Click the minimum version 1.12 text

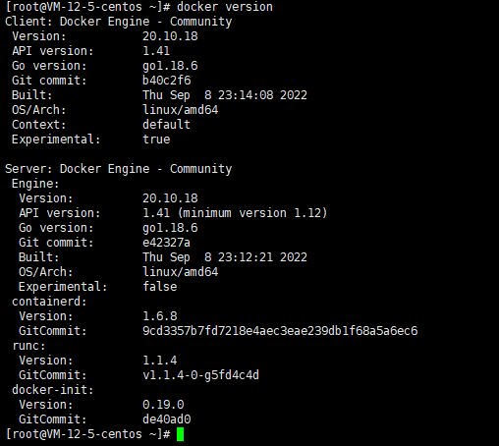coord(252,213)
